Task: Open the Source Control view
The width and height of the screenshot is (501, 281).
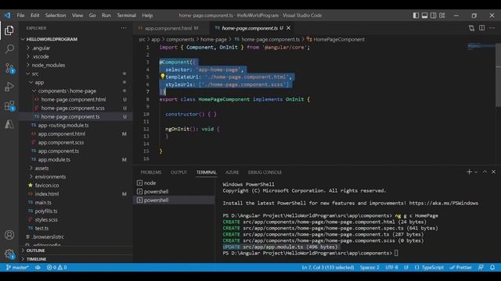Action: [9, 68]
